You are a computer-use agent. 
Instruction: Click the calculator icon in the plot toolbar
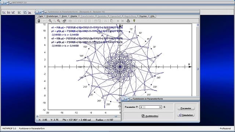39,21
